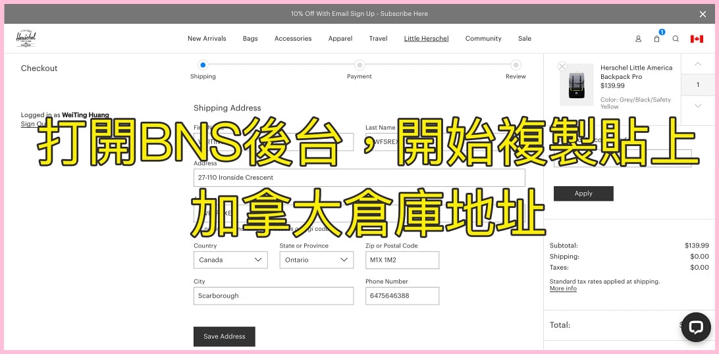Click Herschel Little America Backpack Pro title
The image size is (719, 354).
(637, 72)
